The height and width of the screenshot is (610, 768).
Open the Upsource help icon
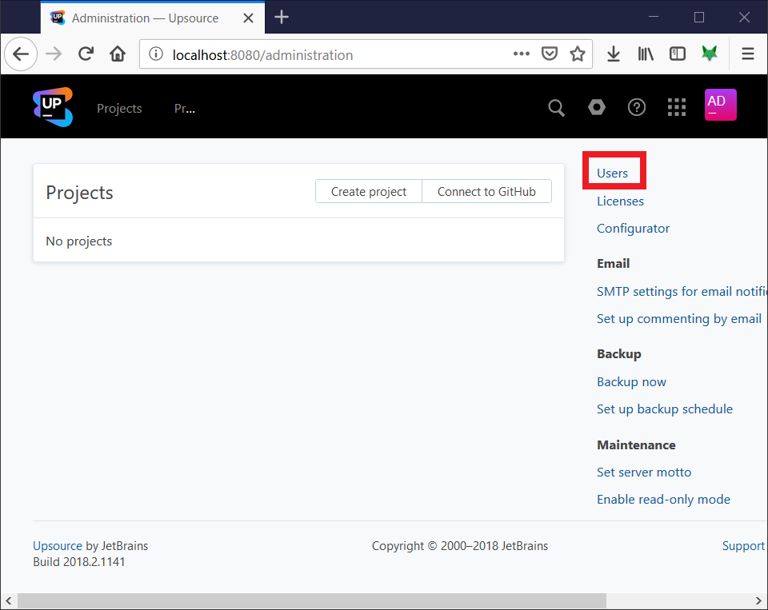(x=636, y=106)
